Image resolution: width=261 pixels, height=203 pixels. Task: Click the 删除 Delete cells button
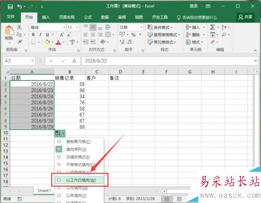[195, 35]
